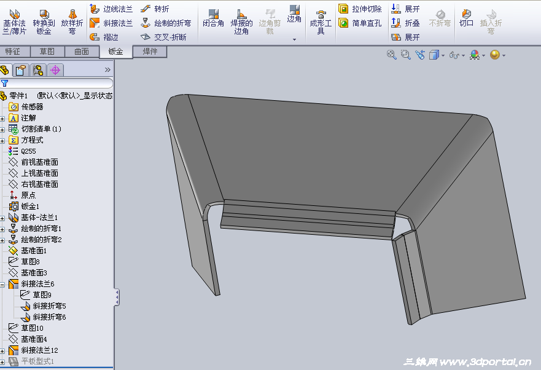Open the ConfigurationManager tab icon
The image size is (541, 370).
(x=38, y=71)
